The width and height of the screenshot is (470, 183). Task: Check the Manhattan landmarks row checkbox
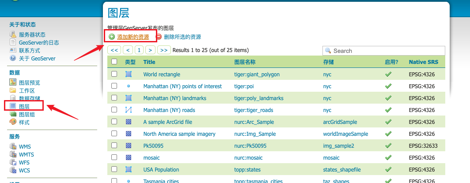114,98
